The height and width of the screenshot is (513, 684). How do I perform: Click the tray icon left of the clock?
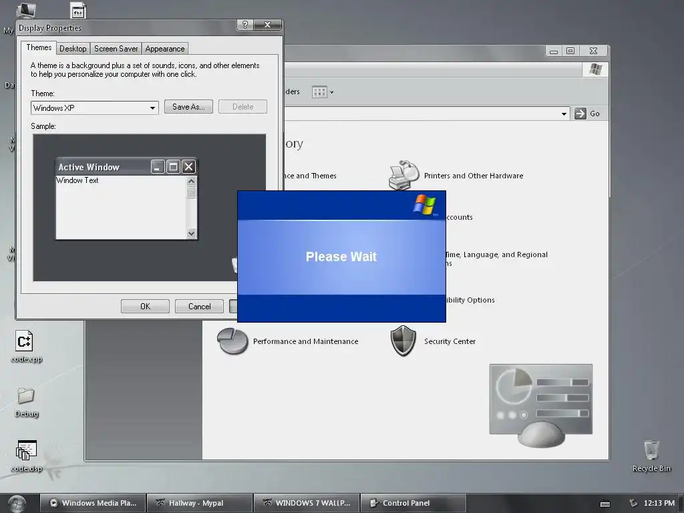(633, 503)
